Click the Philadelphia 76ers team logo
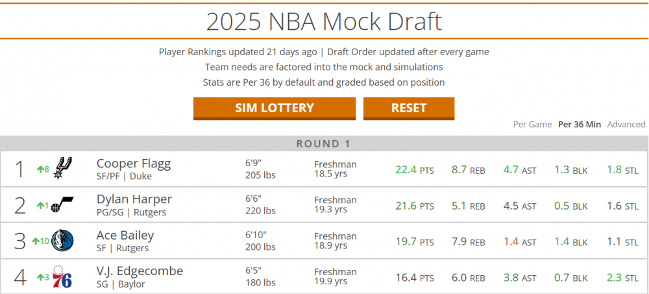 62,277
